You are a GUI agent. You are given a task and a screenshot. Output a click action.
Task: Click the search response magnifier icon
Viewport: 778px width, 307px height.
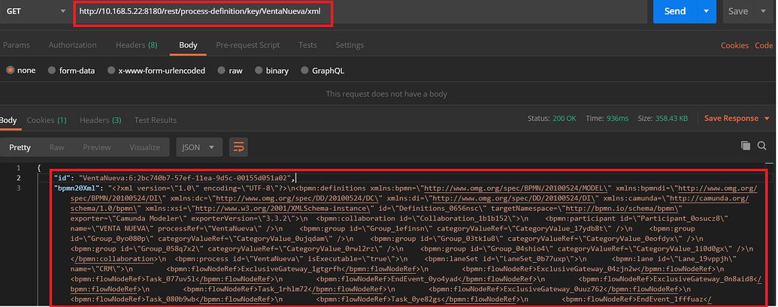click(763, 146)
